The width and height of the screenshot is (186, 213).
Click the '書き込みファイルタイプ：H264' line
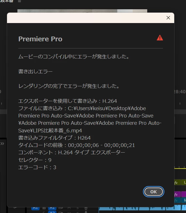click(54, 138)
